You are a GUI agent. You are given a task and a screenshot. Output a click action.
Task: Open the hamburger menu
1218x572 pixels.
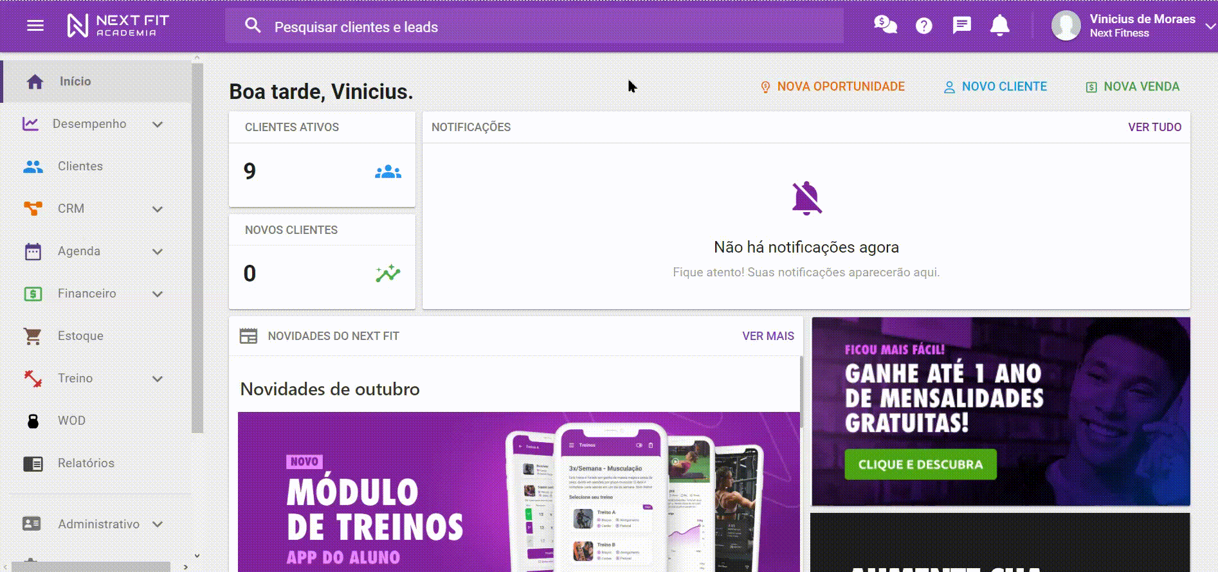click(x=35, y=26)
